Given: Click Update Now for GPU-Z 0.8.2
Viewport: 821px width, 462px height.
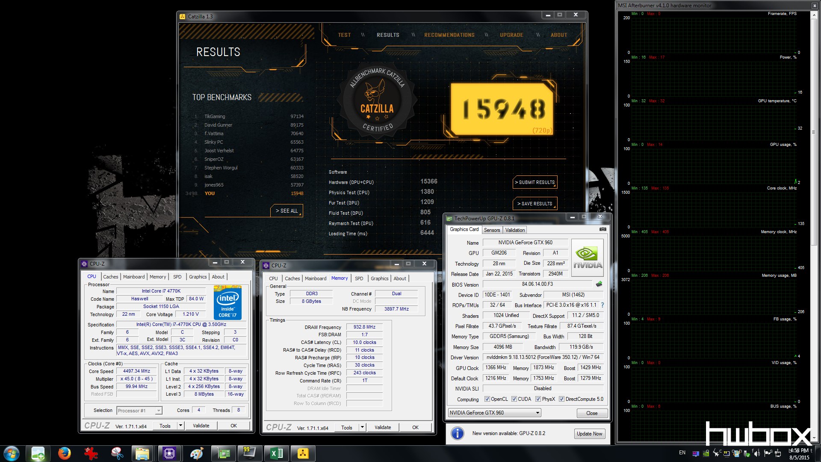Looking at the screenshot, I should (x=589, y=434).
